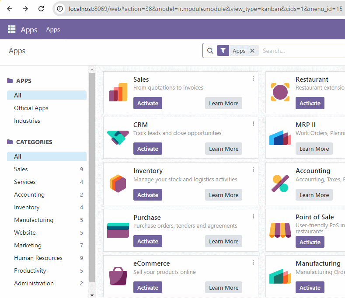Click the Purchase card icon
345x298 pixels.
pos(118,230)
